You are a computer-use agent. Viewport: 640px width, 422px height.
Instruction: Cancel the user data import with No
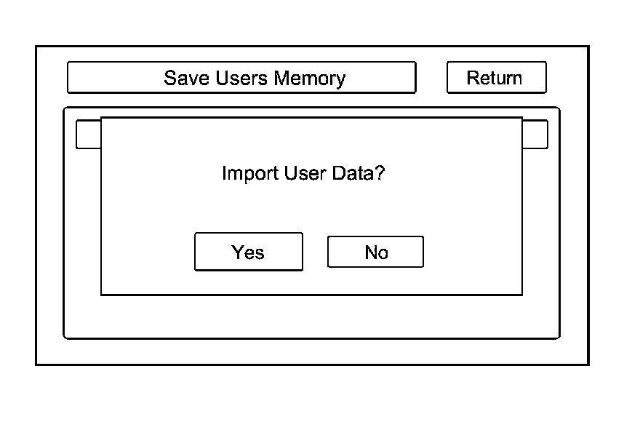click(375, 252)
